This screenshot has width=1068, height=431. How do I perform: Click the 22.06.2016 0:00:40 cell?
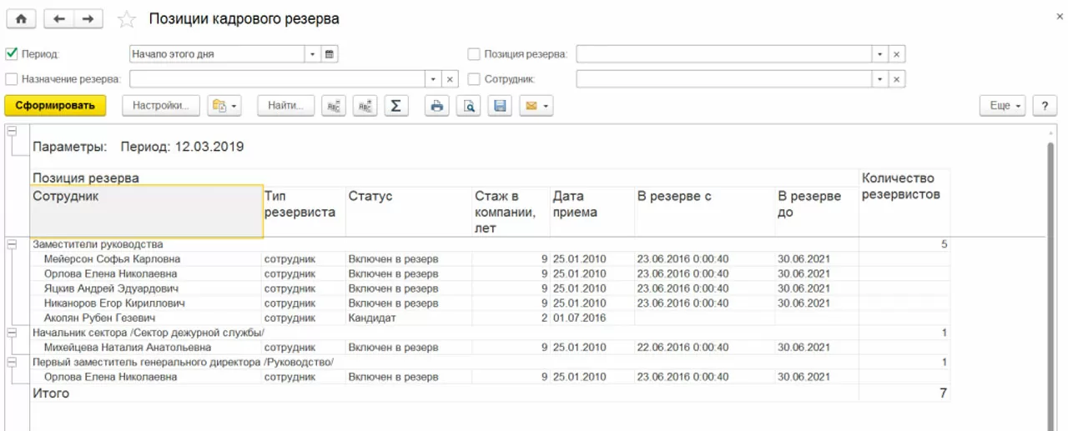click(704, 348)
